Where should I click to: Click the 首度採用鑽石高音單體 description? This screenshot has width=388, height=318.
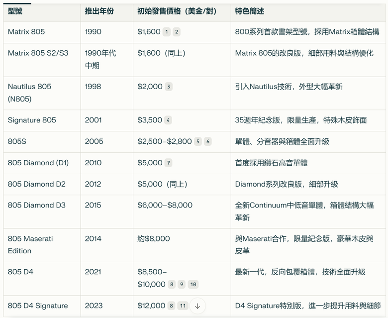click(271, 163)
